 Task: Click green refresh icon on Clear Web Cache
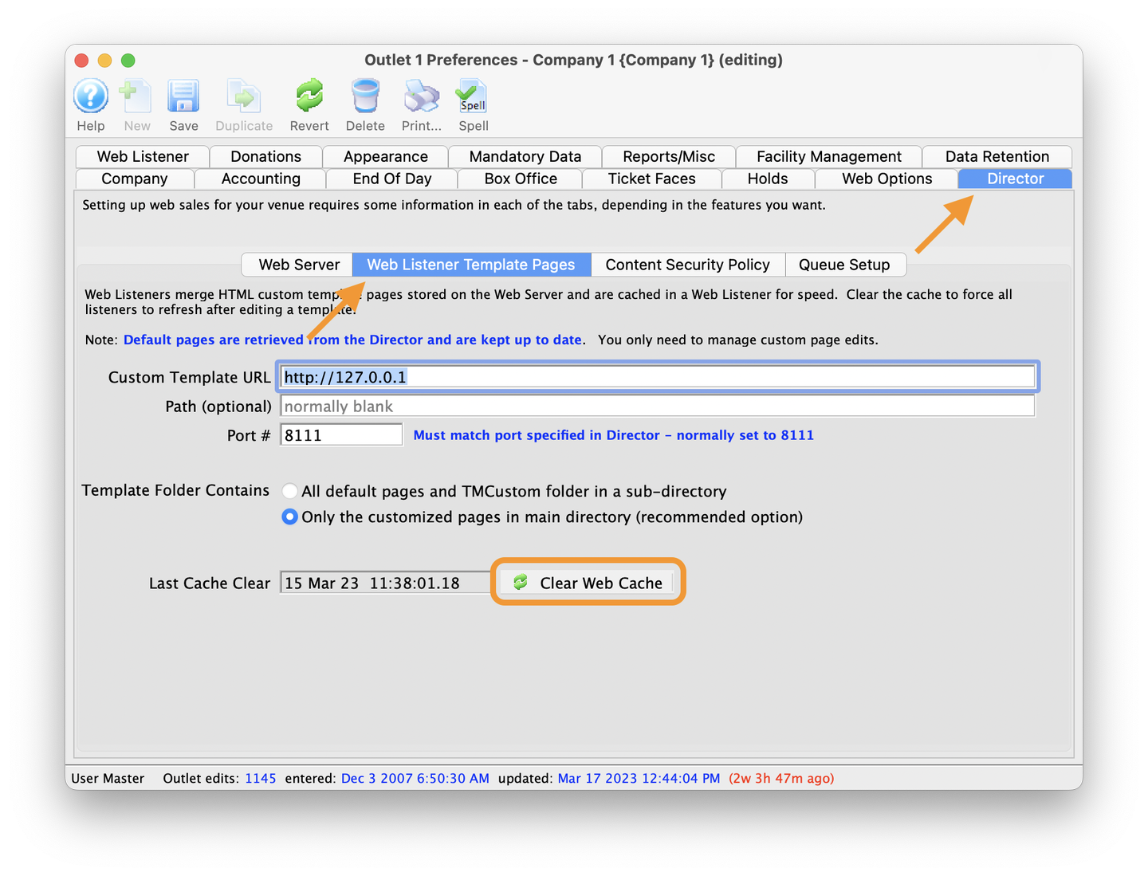pos(521,583)
